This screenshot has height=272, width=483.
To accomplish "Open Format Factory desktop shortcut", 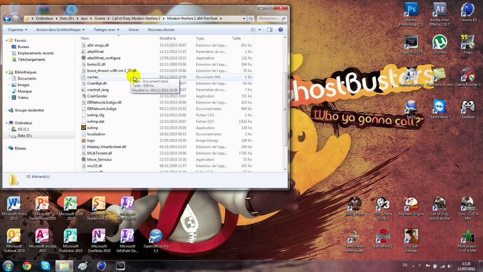I will click(x=411, y=77).
